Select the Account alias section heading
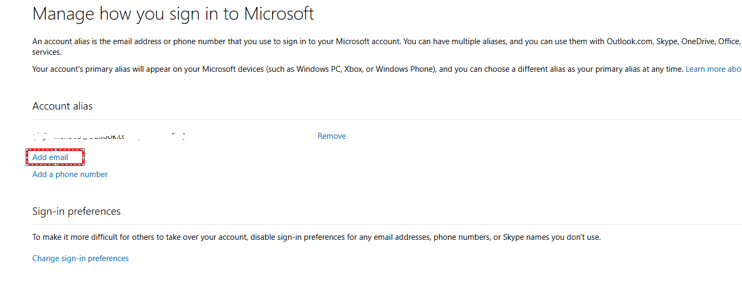 tap(62, 106)
